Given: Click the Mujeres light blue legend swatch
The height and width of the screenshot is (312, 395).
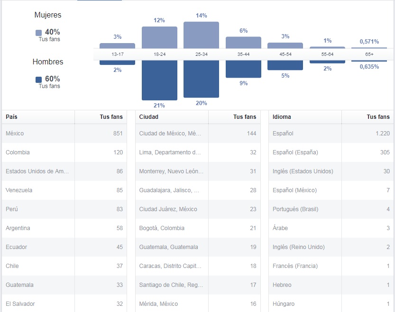Looking at the screenshot, I should 38,33.
